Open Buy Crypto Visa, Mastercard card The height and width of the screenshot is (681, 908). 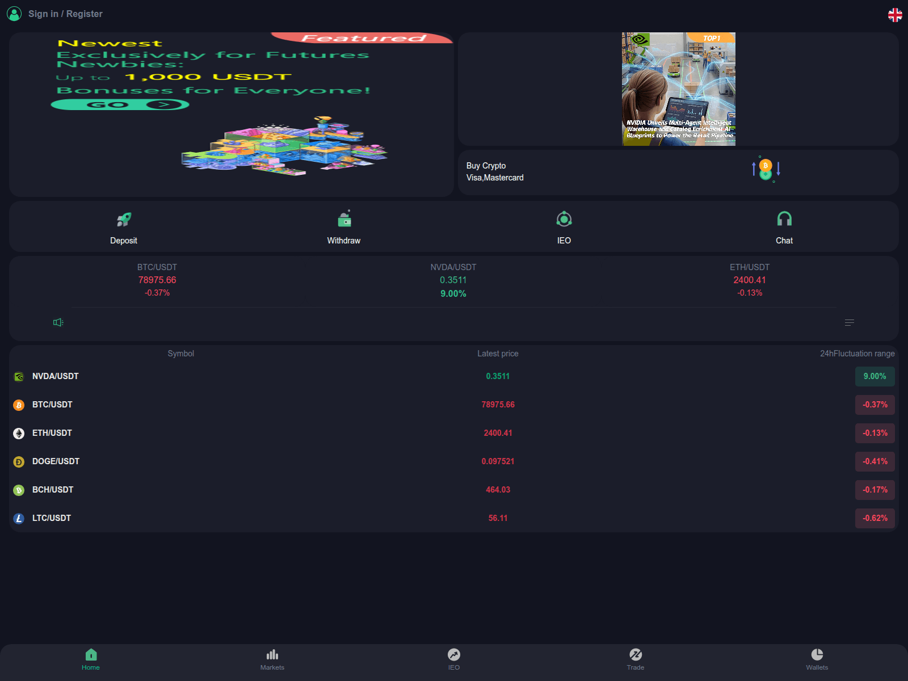(x=678, y=172)
